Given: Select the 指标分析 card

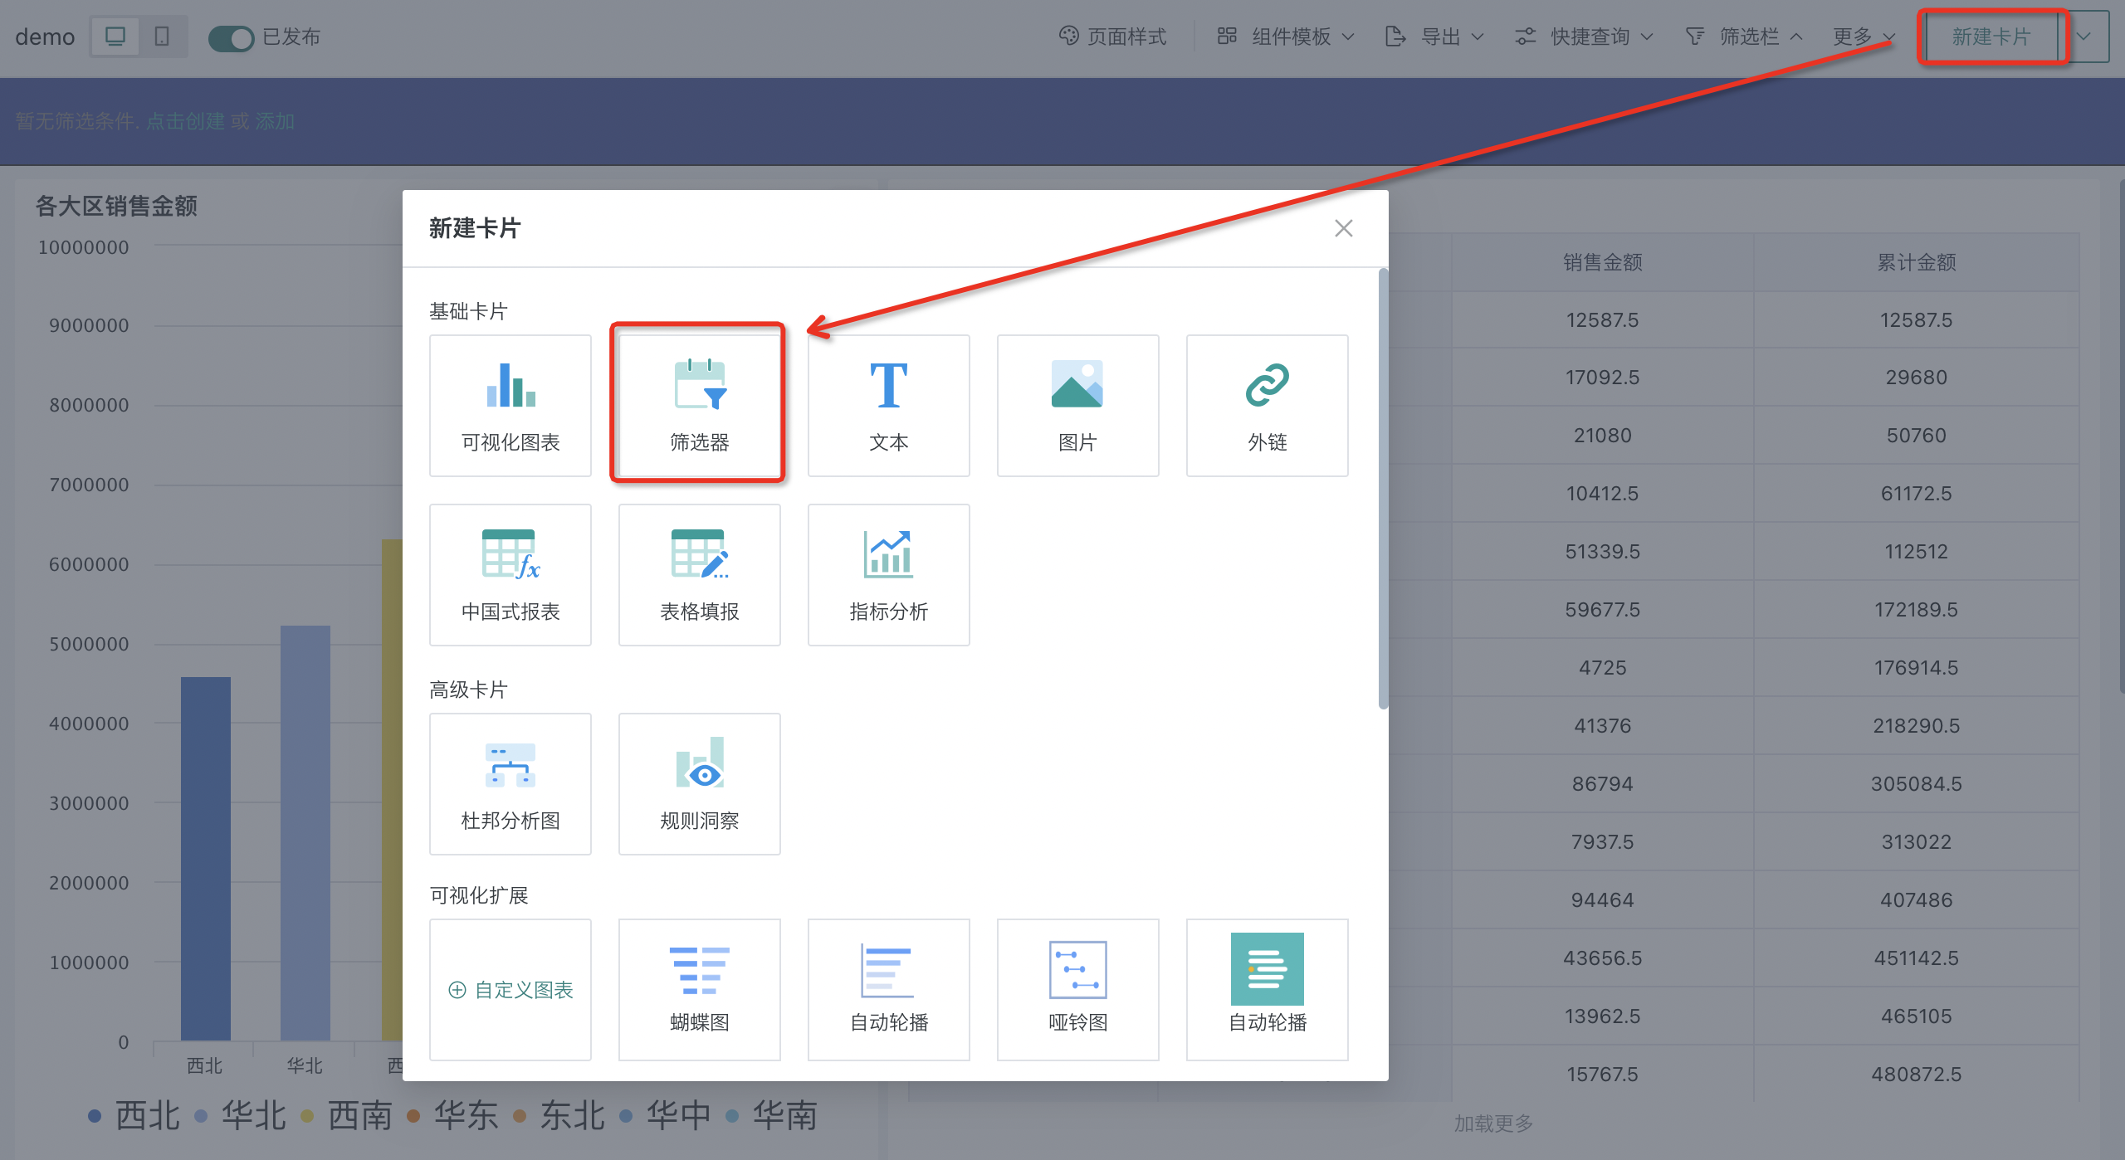Looking at the screenshot, I should pos(888,575).
